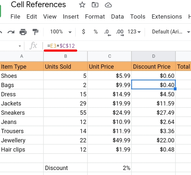
Task: Select column D header
Action: [x=154, y=56]
